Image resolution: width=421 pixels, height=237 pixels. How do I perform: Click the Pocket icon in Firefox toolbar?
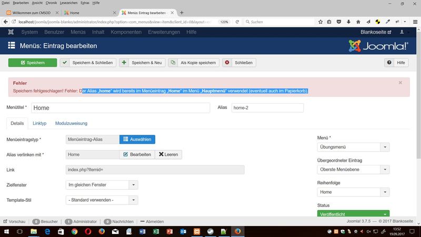point(339,22)
